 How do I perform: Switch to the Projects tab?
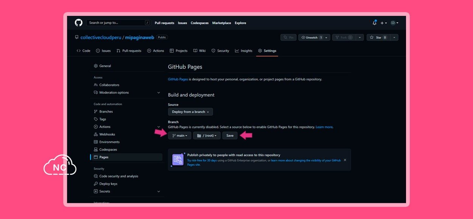tap(179, 51)
